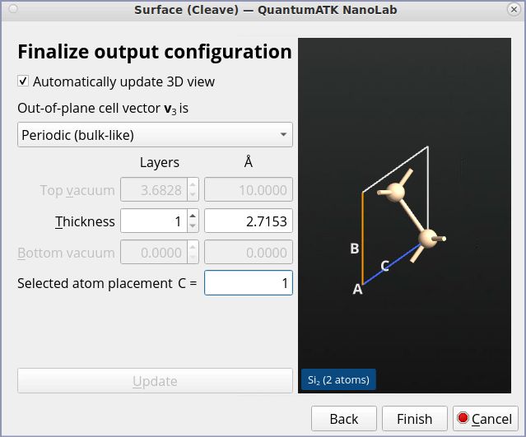Toggle Automatically update 3D view checkbox
Viewport: 526px width, 437px height.
coord(24,81)
